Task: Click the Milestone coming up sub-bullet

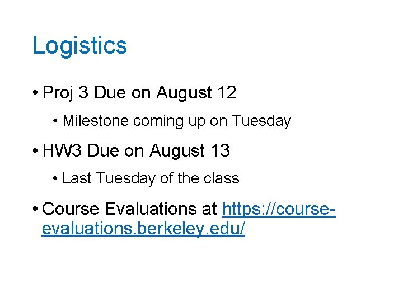Action: pyautogui.click(x=177, y=120)
